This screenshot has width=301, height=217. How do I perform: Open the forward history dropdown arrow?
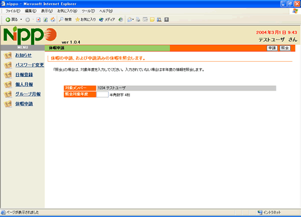33,19
